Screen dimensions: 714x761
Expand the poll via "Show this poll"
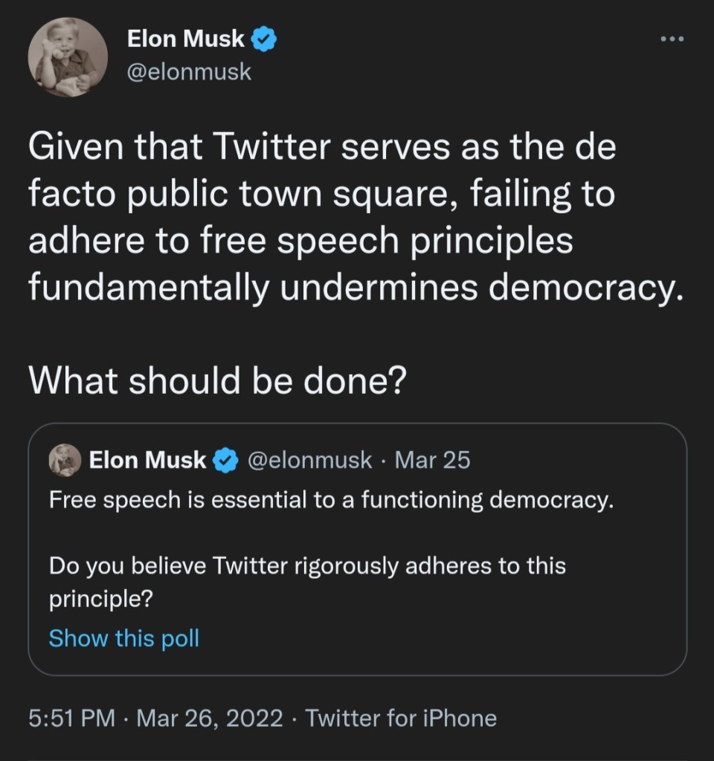pyautogui.click(x=124, y=638)
